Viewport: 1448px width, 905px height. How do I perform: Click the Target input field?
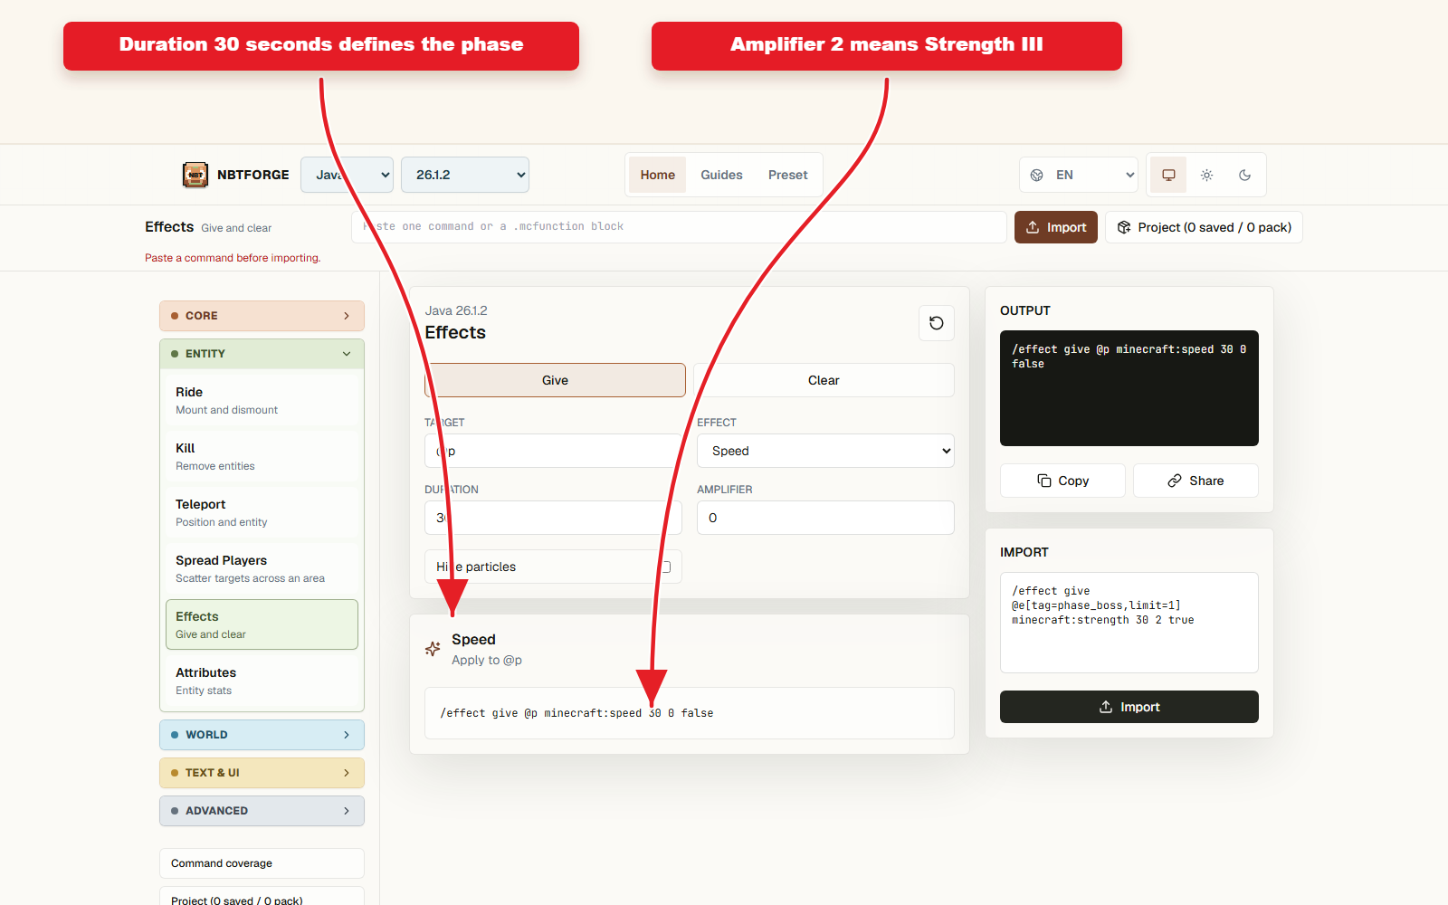(x=553, y=451)
